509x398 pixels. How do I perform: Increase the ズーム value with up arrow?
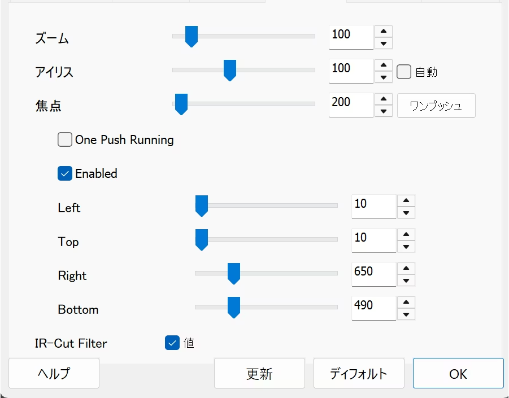point(384,32)
